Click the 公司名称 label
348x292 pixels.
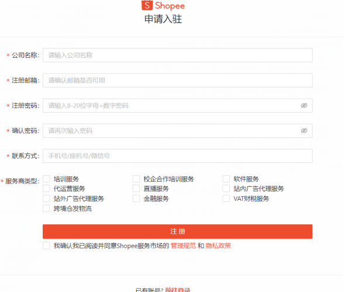click(x=25, y=55)
